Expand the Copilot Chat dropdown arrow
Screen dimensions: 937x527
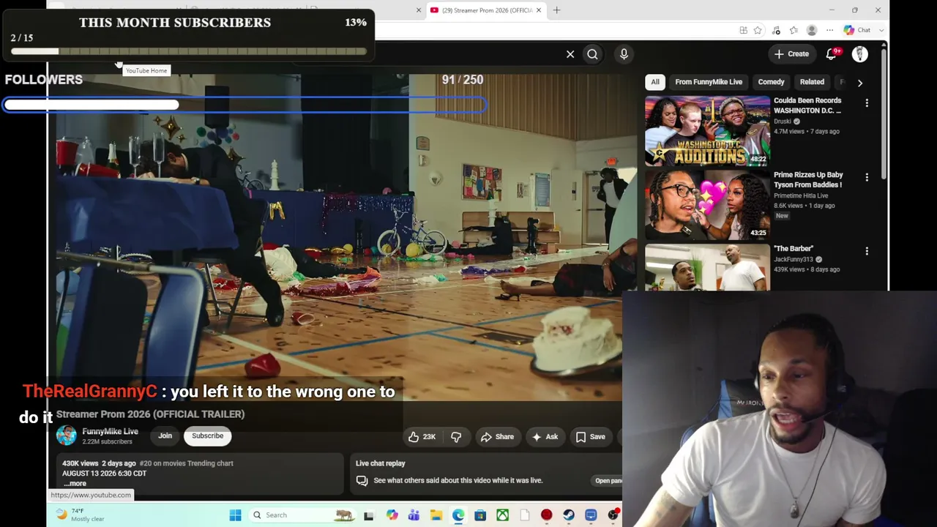coord(881,30)
